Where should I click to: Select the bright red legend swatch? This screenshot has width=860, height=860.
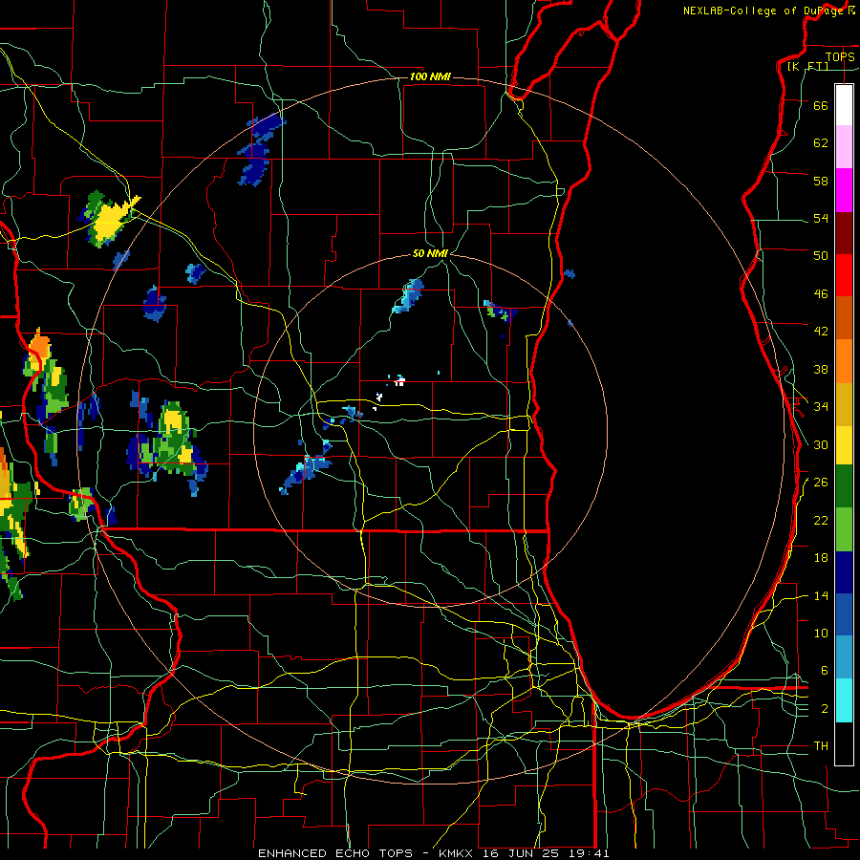[x=844, y=275]
